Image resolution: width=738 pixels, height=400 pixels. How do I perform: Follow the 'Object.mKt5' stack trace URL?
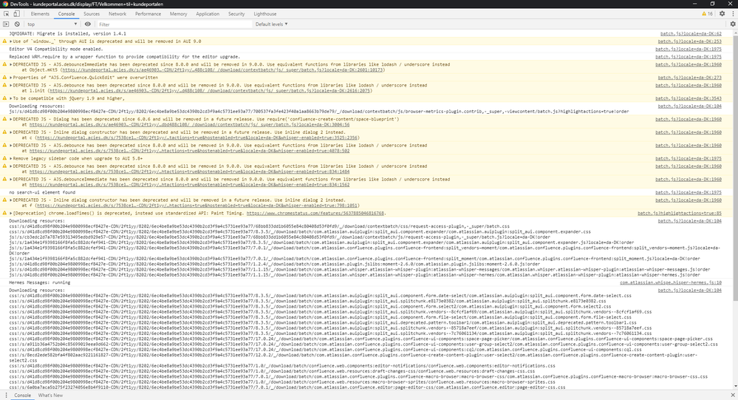[x=222, y=70]
